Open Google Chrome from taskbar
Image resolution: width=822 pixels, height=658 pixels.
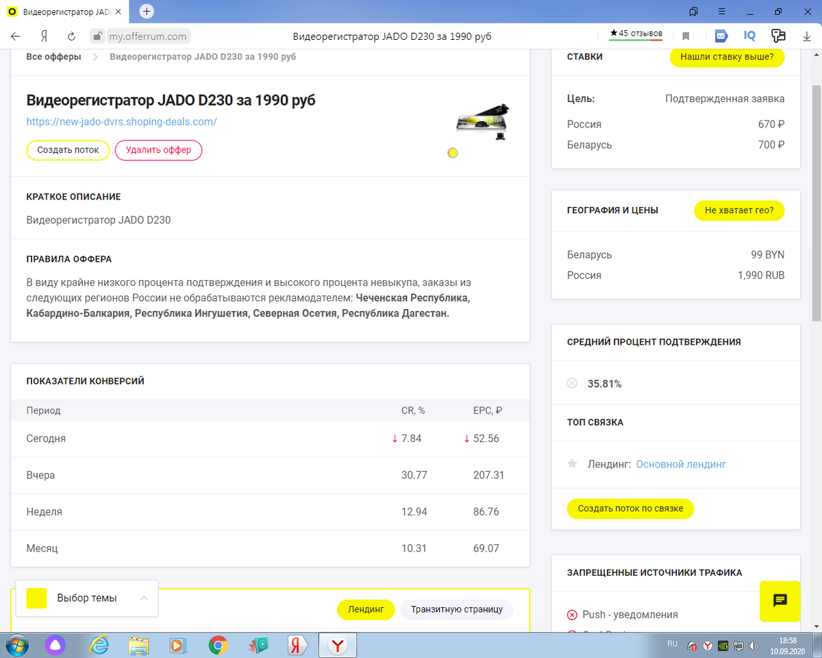click(218, 646)
